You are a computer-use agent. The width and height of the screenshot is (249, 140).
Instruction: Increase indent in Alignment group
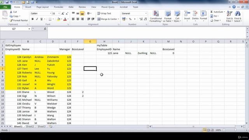pos(93,19)
